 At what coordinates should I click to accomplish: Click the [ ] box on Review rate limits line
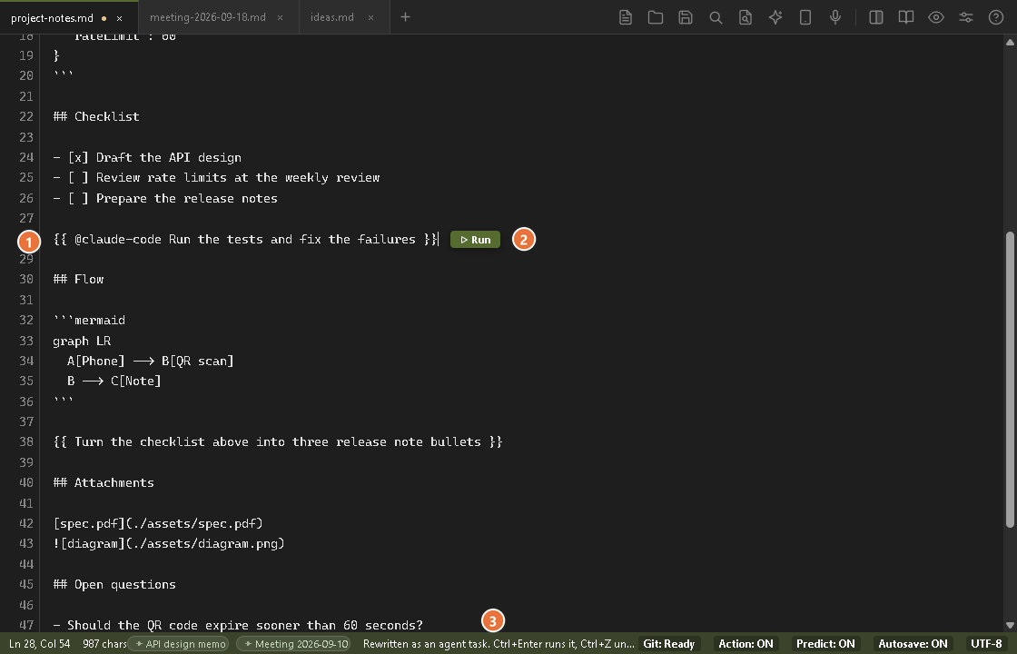point(78,178)
